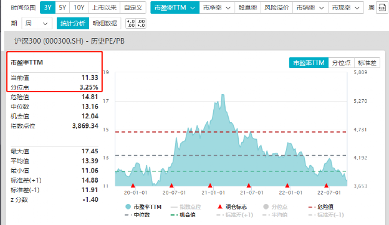This screenshot has height=225, width=389.
Task: Click the rebalance marker at 21-07-01
Action: pyautogui.click(x=249, y=185)
